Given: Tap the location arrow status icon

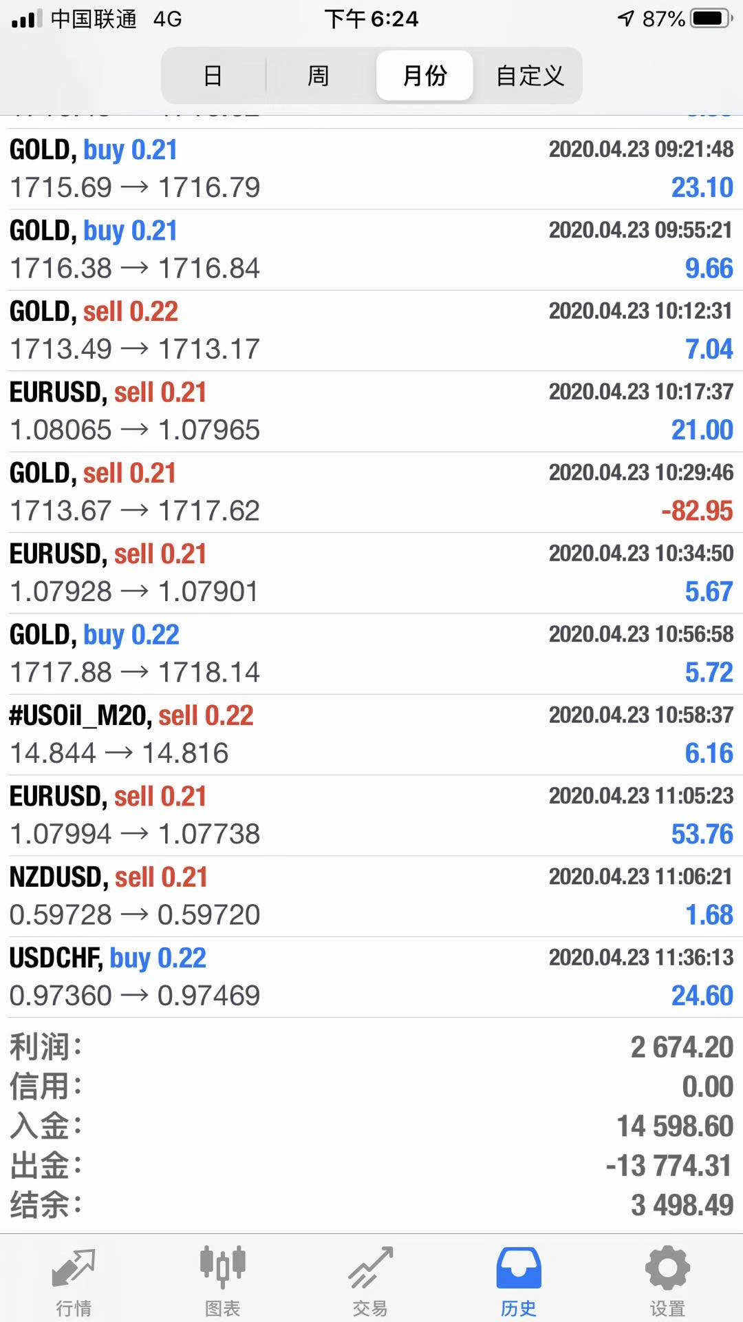Looking at the screenshot, I should coord(625,19).
